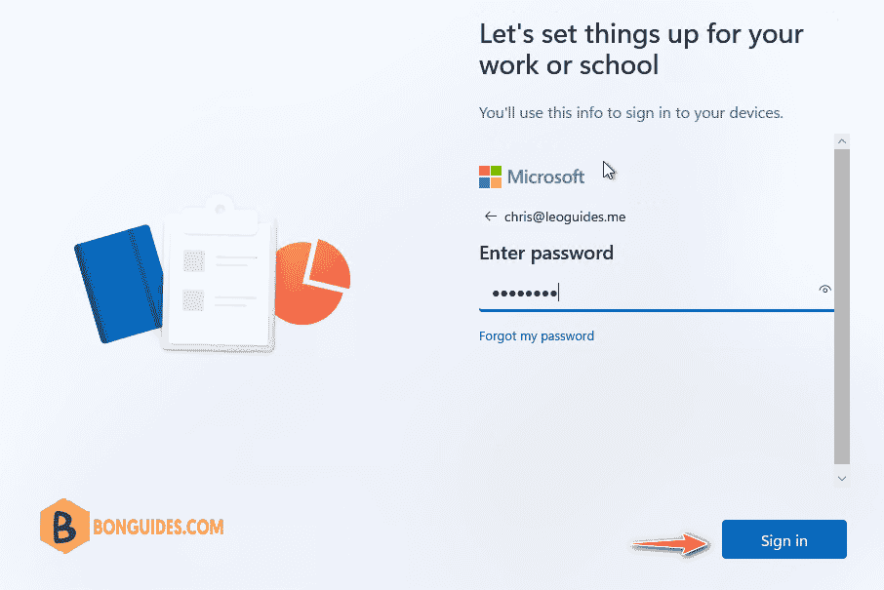Go back using the arrow beside chris@leoguides.me
Screen dimensions: 884x590
(x=491, y=216)
